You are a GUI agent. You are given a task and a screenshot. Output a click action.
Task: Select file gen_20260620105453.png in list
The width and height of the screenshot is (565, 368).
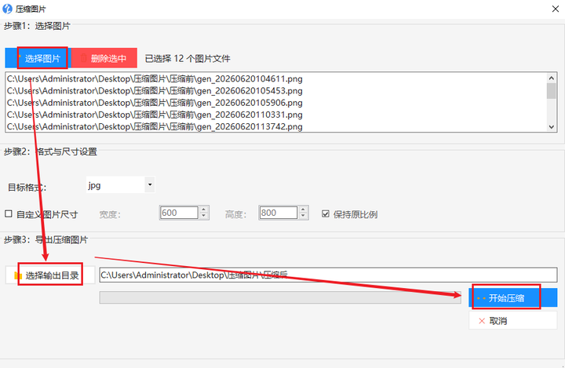(277, 91)
